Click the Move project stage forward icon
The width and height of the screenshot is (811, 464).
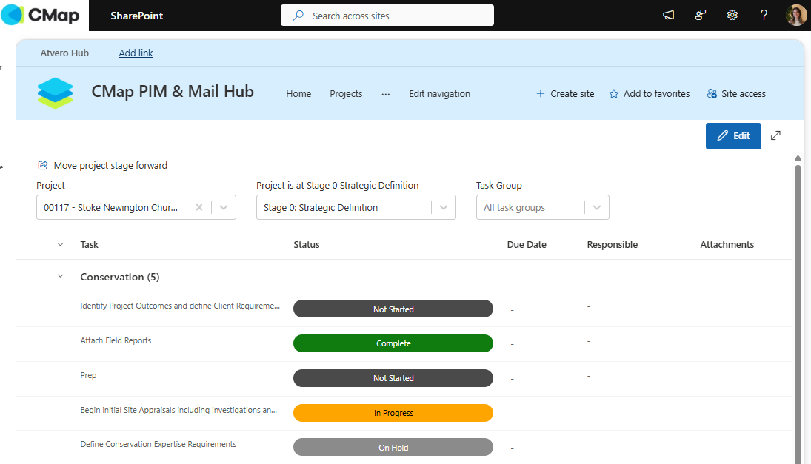(43, 165)
